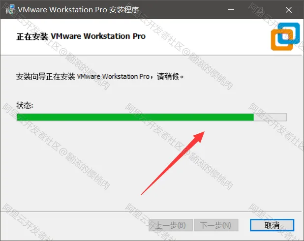Image resolution: width=304 pixels, height=241 pixels.
Task: Minimize the installer window
Action: [231, 9]
